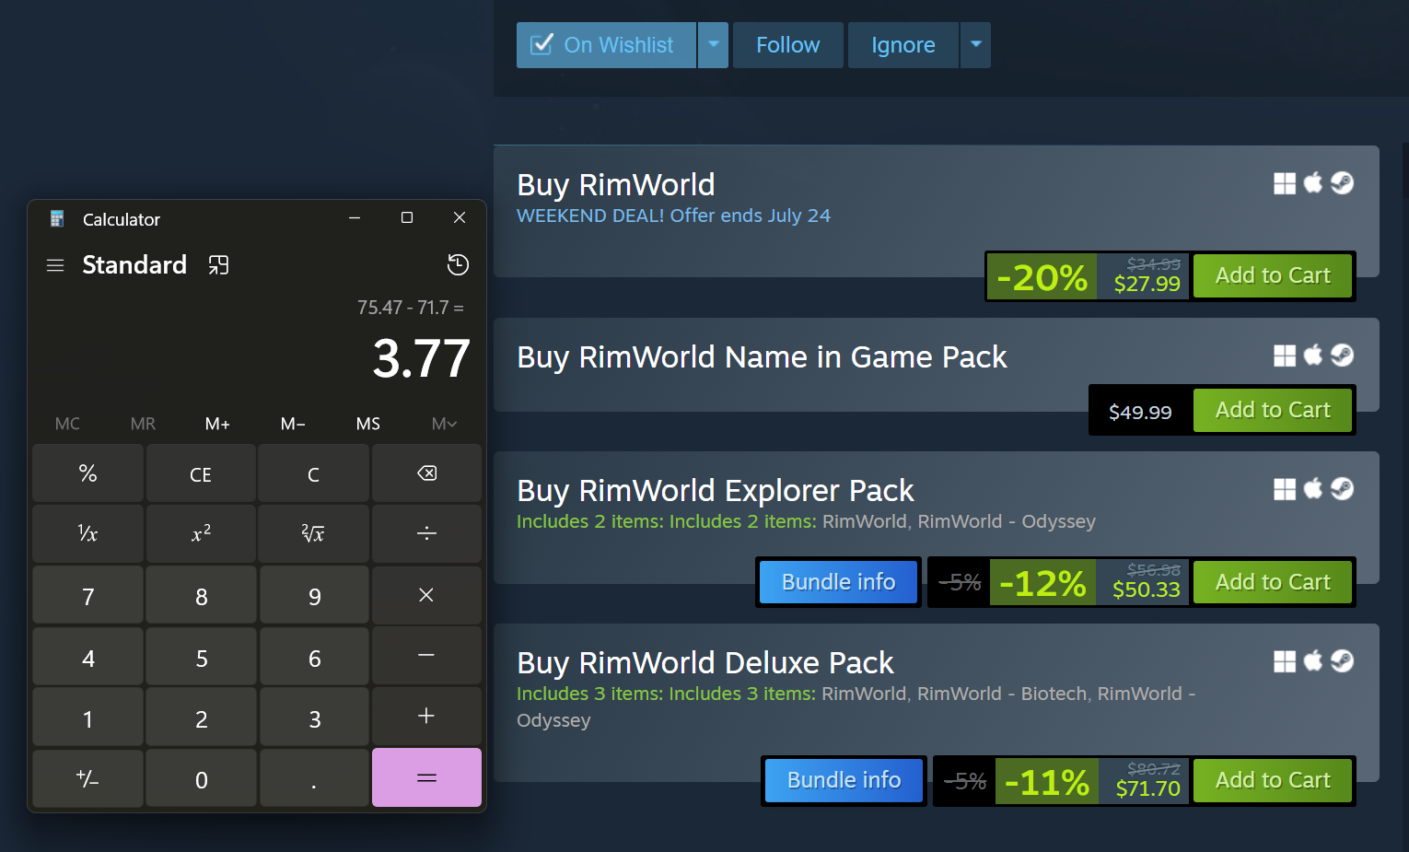Click the decimal point key

(x=313, y=778)
